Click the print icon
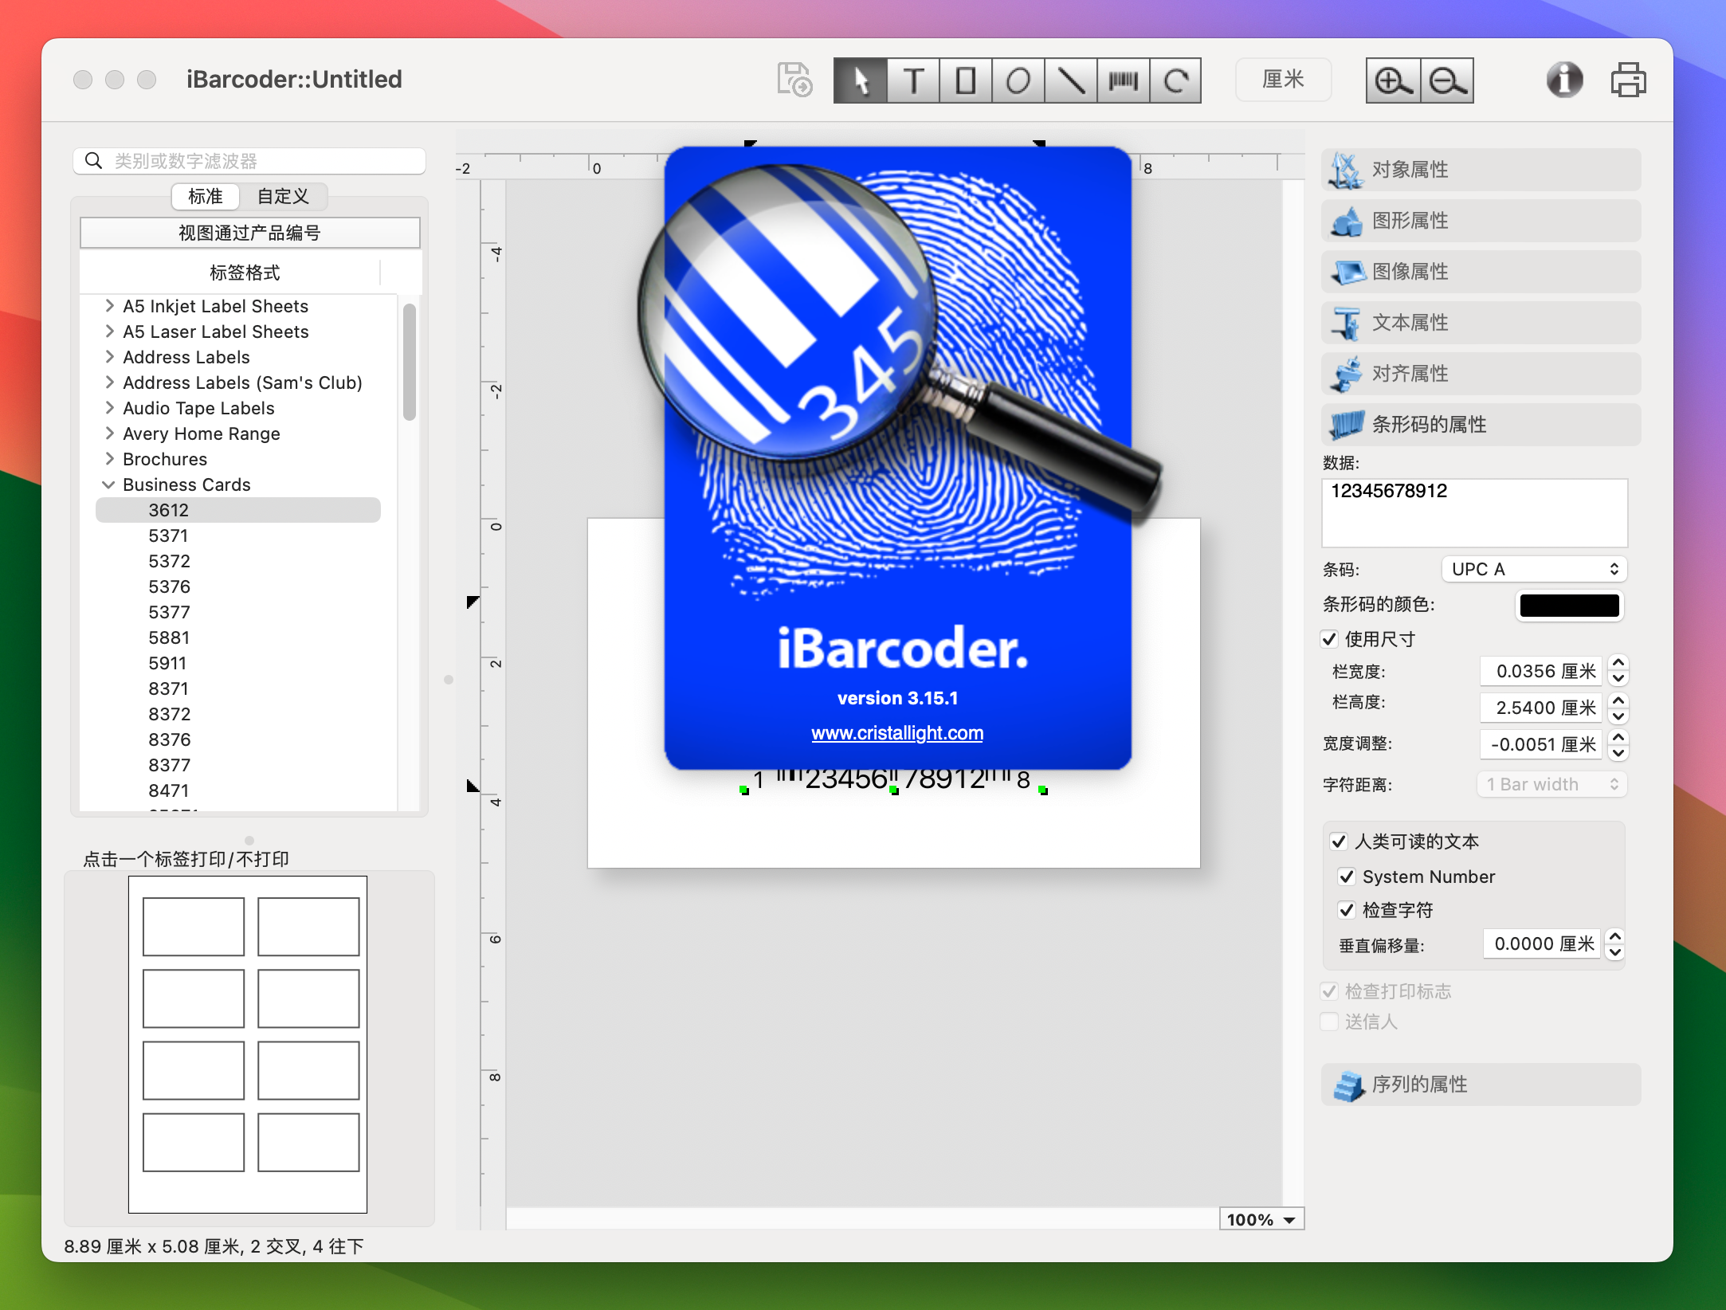Image resolution: width=1726 pixels, height=1310 pixels. point(1628,78)
